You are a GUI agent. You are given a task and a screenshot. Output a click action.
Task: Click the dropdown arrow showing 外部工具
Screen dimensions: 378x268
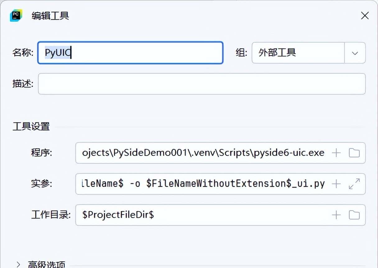point(355,53)
